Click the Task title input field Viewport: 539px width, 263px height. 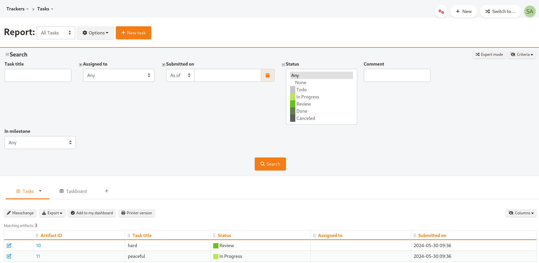pyautogui.click(x=38, y=75)
